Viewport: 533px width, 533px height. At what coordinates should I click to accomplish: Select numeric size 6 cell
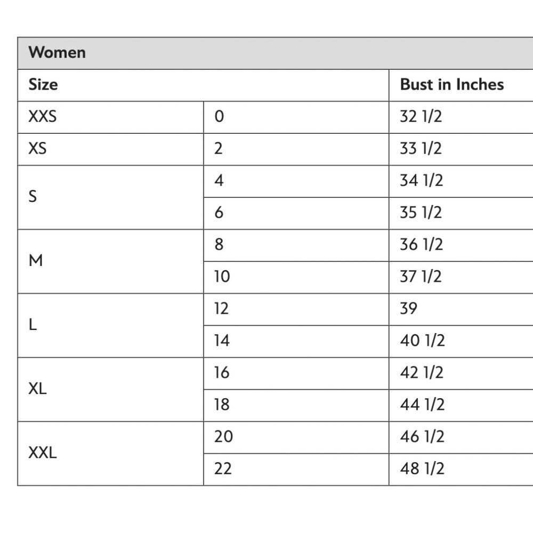[219, 213]
